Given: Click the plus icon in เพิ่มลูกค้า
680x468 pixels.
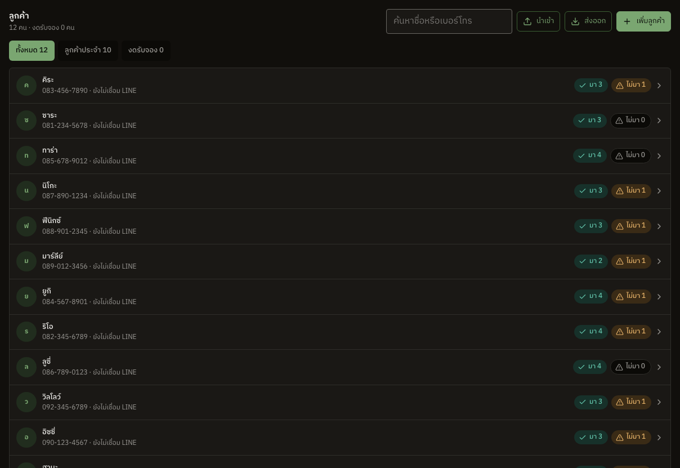Looking at the screenshot, I should [x=627, y=21].
